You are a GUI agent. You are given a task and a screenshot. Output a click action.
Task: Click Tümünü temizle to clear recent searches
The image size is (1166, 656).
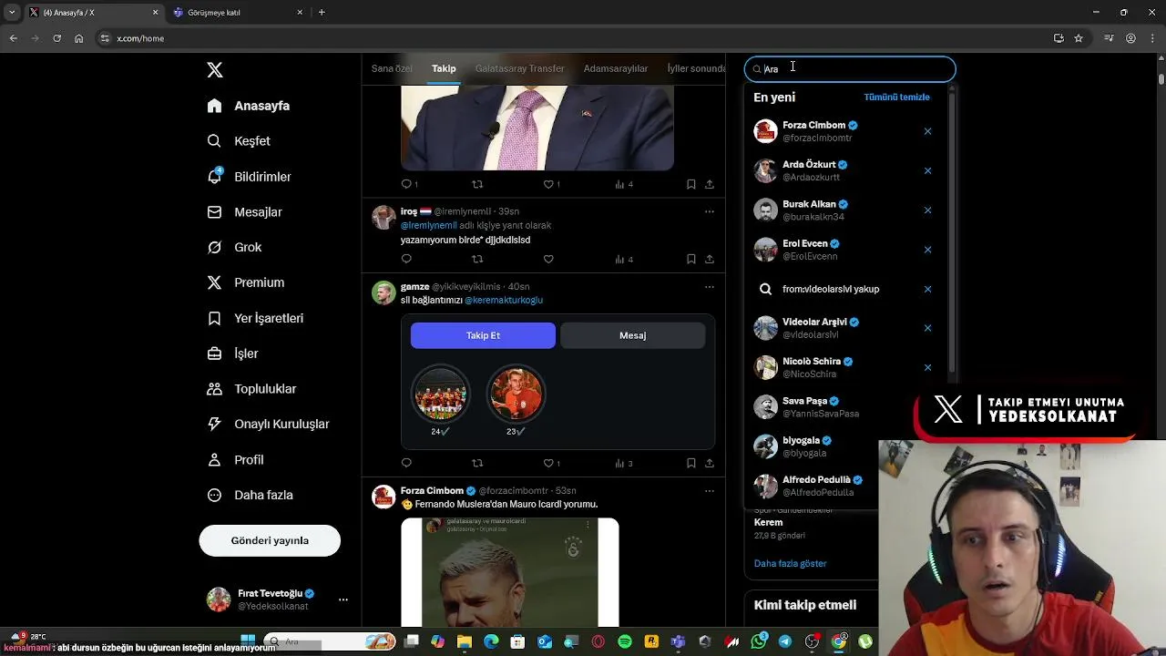click(896, 97)
